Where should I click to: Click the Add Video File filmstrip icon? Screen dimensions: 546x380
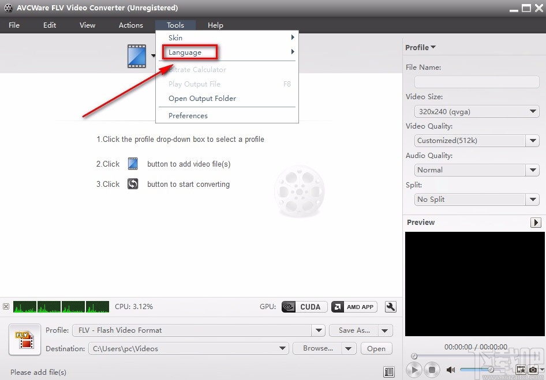(x=136, y=56)
